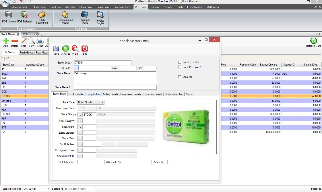Screen dimensions: 322x192
Task: Save the stock record
Action: (x=56, y=49)
